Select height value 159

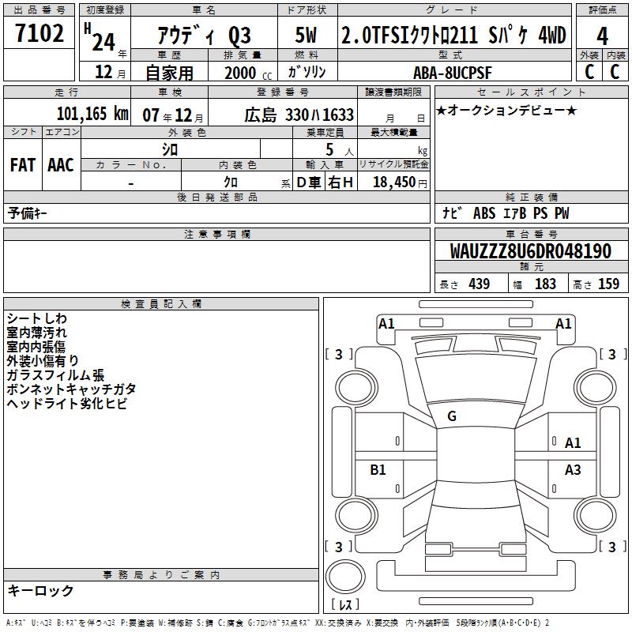coord(608,284)
